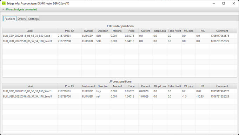This screenshot has width=239, height=135.
Task: Click Pos. ID 216739708 in FIX trader table
Action: [x=64, y=41]
